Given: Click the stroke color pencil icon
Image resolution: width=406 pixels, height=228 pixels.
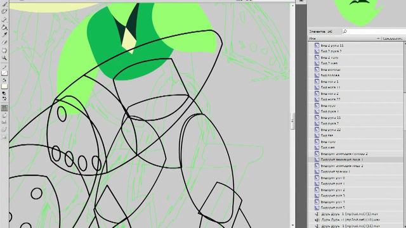Looking at the screenshot, I should (x=4, y=67).
